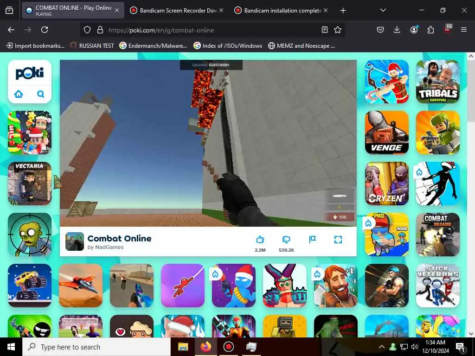
Task: View site security lock icon
Action: 100,30
